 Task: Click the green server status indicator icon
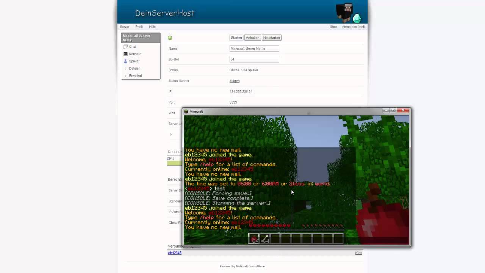(x=170, y=38)
